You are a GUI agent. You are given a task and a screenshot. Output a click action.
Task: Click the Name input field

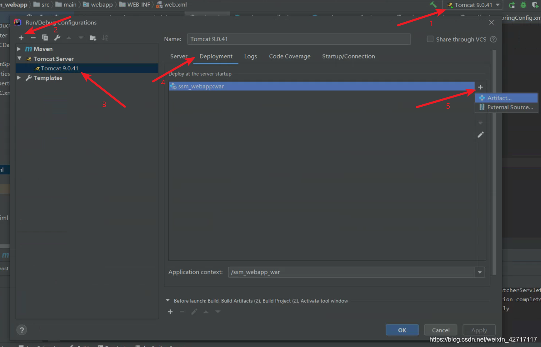pyautogui.click(x=299, y=39)
